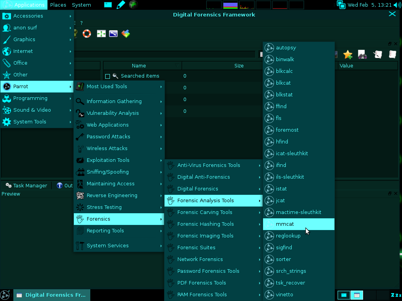Image resolution: width=402 pixels, height=301 pixels.
Task: Click the Digital Forensics taskbar button
Action: click(52, 295)
